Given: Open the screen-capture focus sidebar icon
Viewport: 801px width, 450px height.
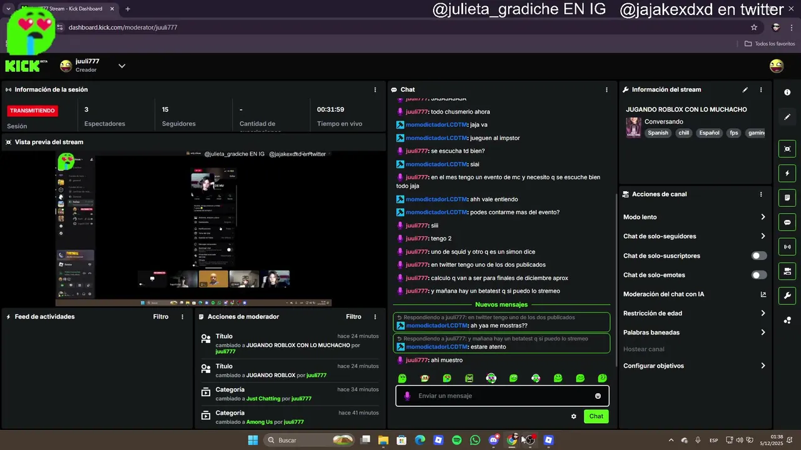Looking at the screenshot, I should (787, 149).
